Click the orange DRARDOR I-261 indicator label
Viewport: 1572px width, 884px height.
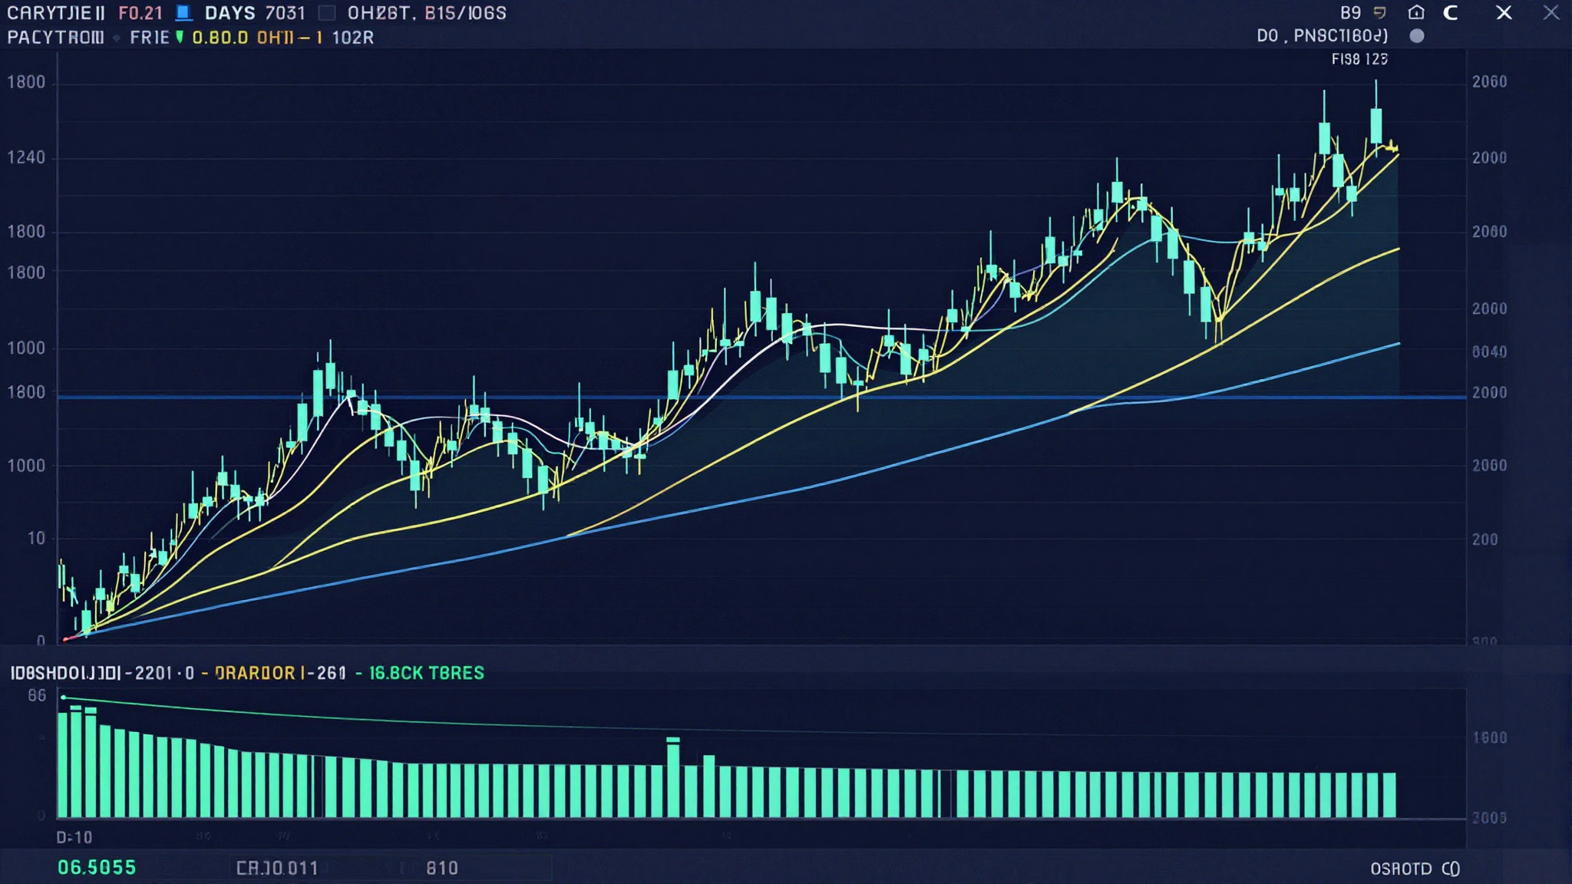point(280,673)
